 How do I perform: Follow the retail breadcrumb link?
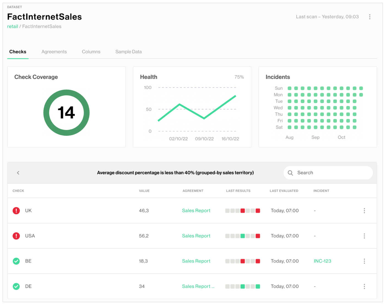point(12,26)
